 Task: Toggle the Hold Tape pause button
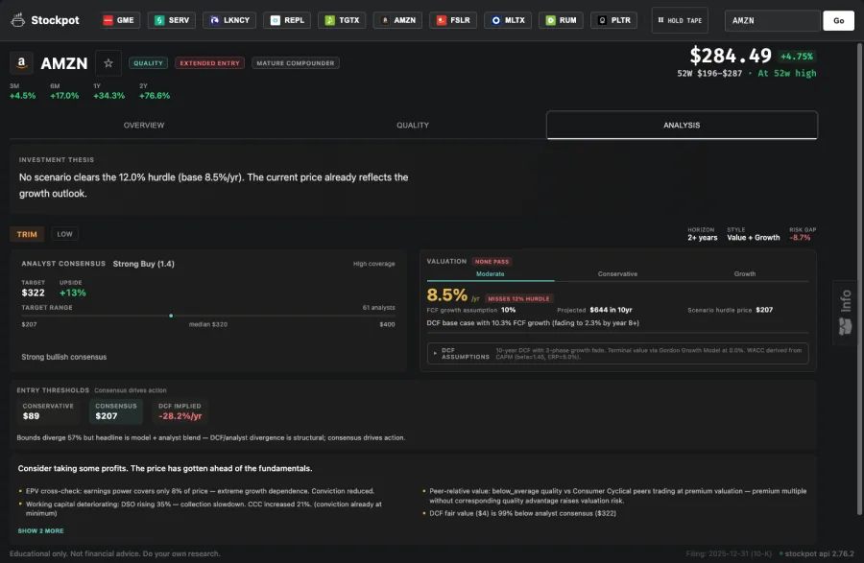[x=680, y=20]
